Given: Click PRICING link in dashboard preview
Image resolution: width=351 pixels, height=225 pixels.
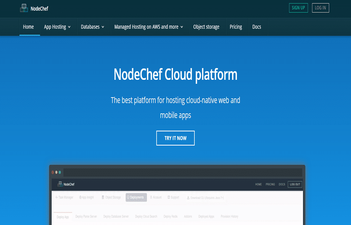Looking at the screenshot, I should [270, 184].
